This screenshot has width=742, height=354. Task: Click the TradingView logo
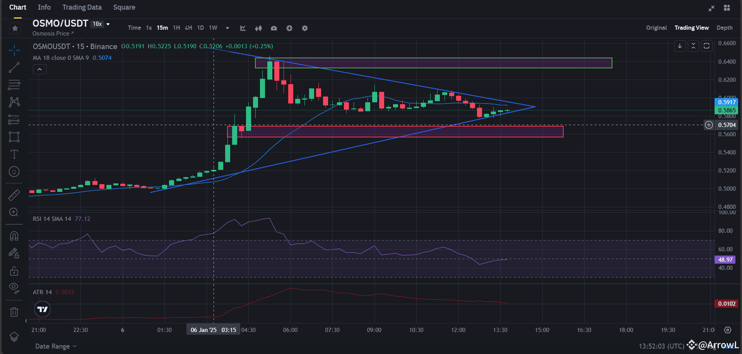pyautogui.click(x=43, y=309)
